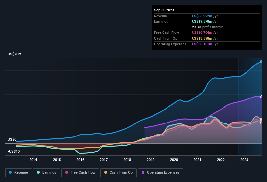The image size is (267, 182).
Task: Click the Revenue endpoint marker on chart
Action: [x=261, y=61]
